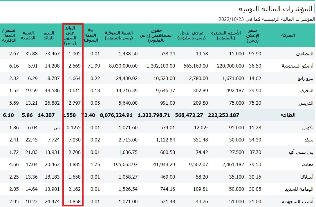Select company name تكوين

point(308,128)
